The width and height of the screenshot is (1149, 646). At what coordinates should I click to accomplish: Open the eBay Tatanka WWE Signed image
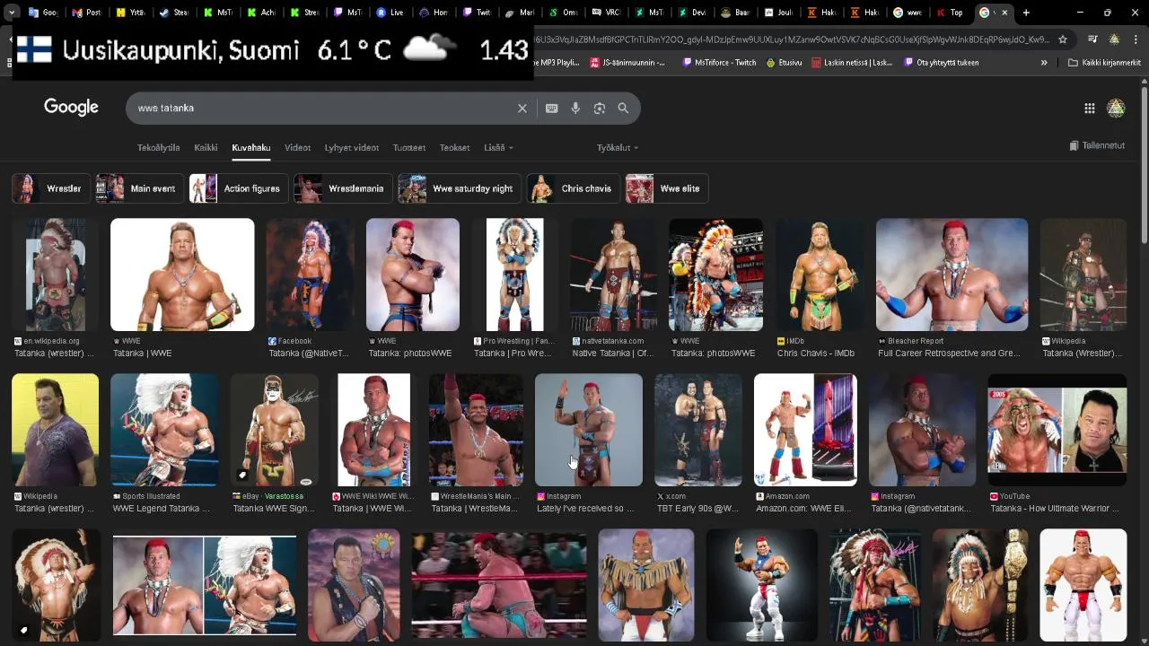tap(274, 430)
